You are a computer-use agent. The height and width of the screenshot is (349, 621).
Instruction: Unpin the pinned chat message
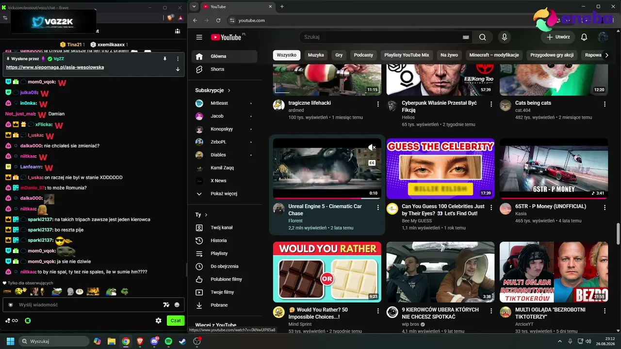tap(165, 59)
